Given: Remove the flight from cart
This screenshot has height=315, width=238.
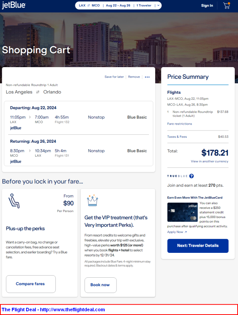Looking at the screenshot, I should pos(134,77).
